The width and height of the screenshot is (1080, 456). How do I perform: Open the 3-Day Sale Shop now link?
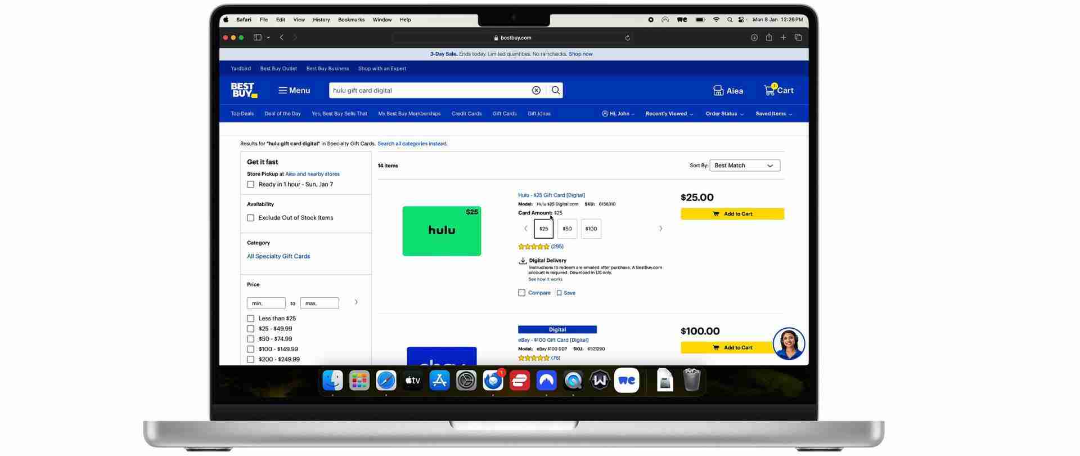click(x=580, y=54)
